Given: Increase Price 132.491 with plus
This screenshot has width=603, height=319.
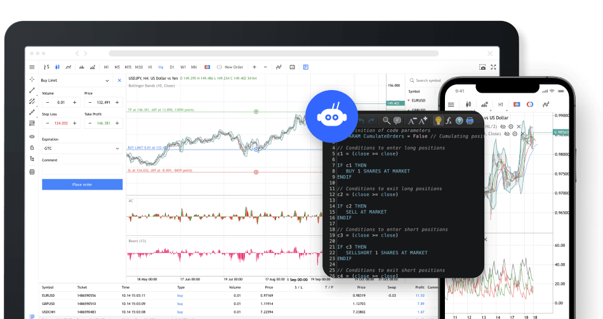Looking at the screenshot, I should (117, 103).
